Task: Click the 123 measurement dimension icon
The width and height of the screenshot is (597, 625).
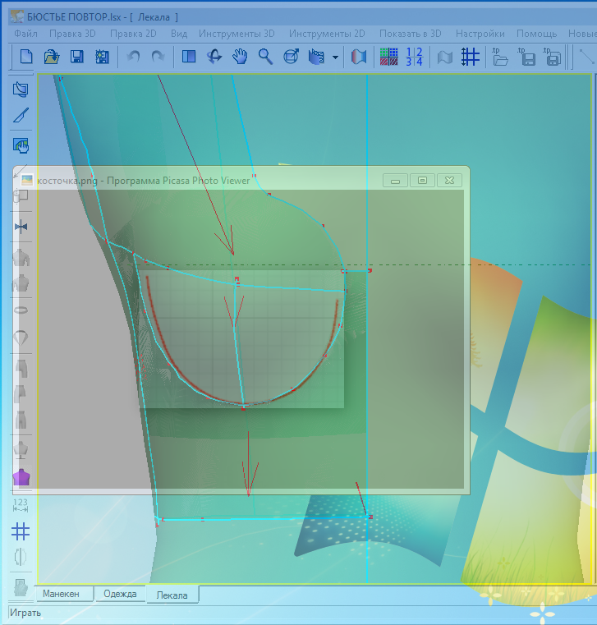Action: pos(21,505)
